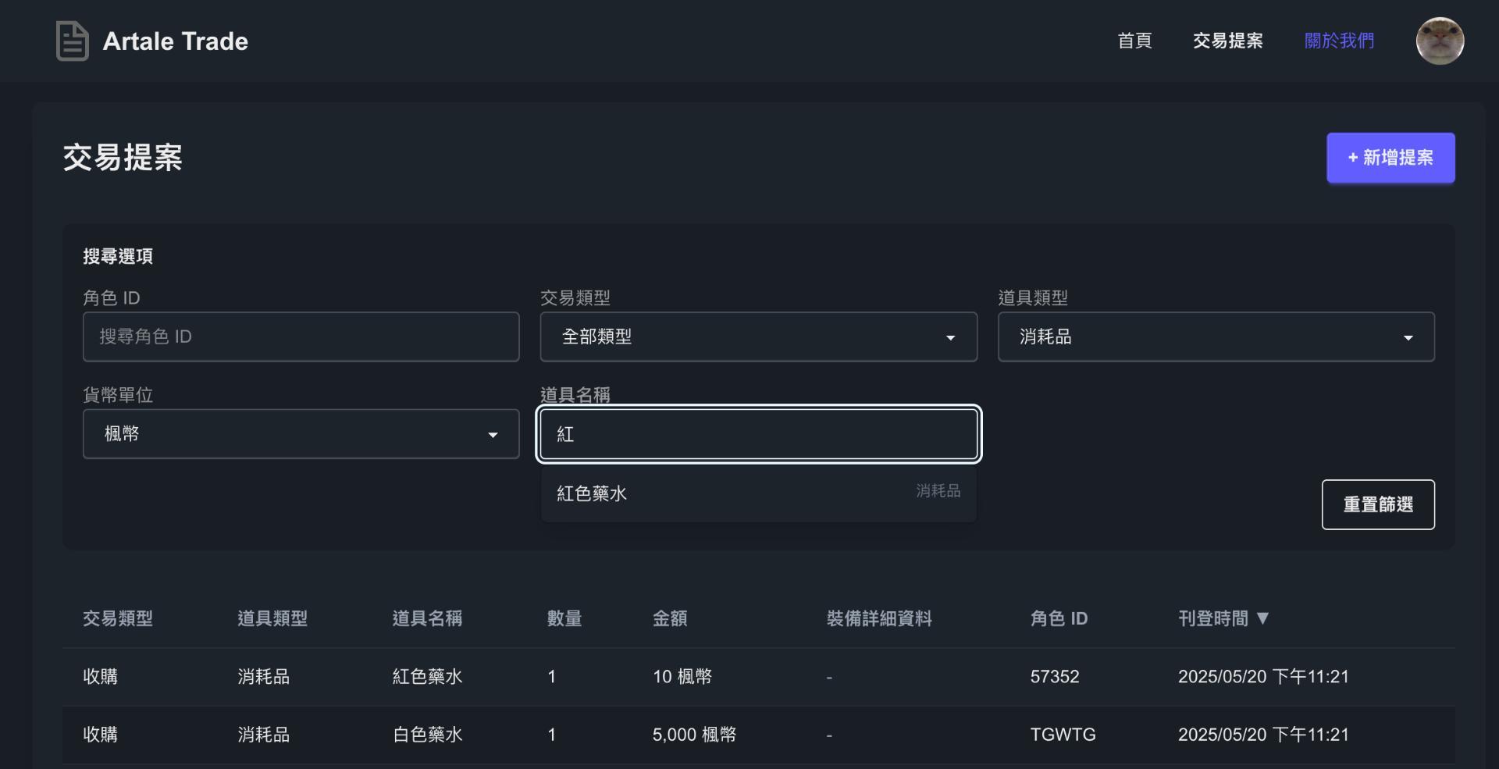Open the user profile avatar menu
Image resolution: width=1499 pixels, height=769 pixels.
coord(1440,41)
